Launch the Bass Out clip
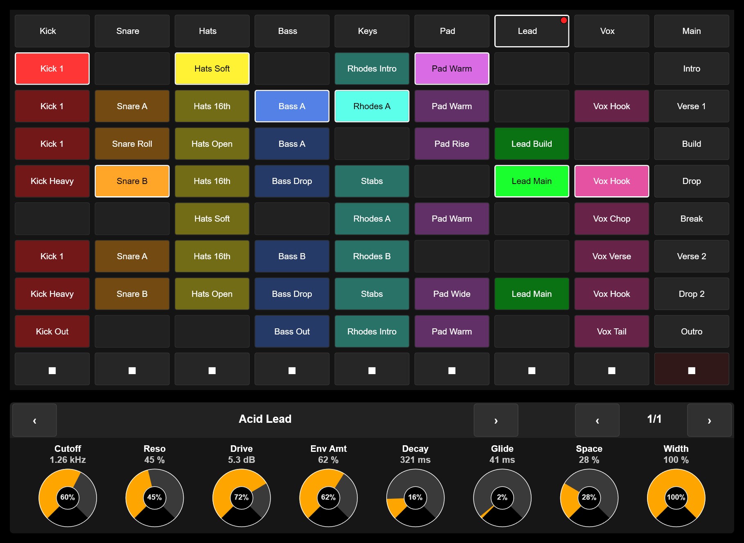 pyautogui.click(x=292, y=332)
